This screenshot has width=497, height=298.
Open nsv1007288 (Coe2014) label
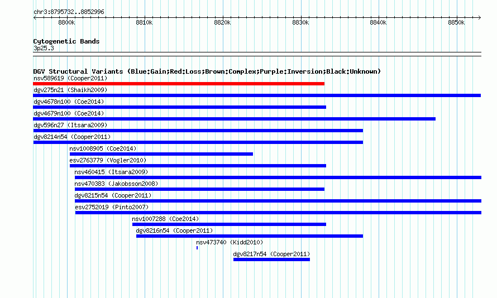click(165, 219)
